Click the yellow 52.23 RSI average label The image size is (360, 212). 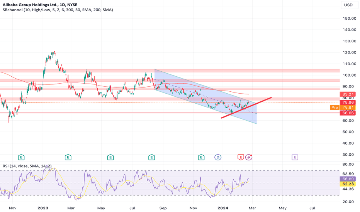(x=348, y=184)
